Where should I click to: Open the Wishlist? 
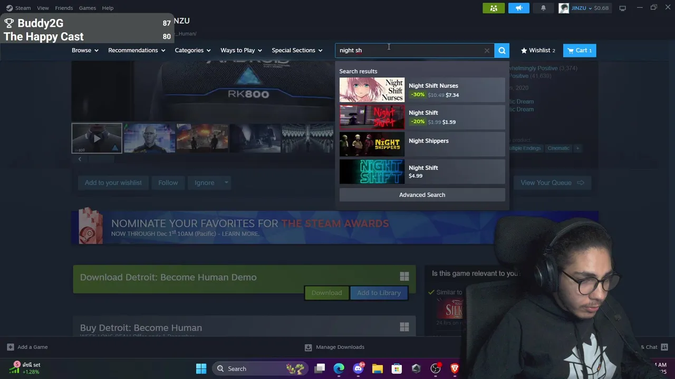pyautogui.click(x=538, y=51)
